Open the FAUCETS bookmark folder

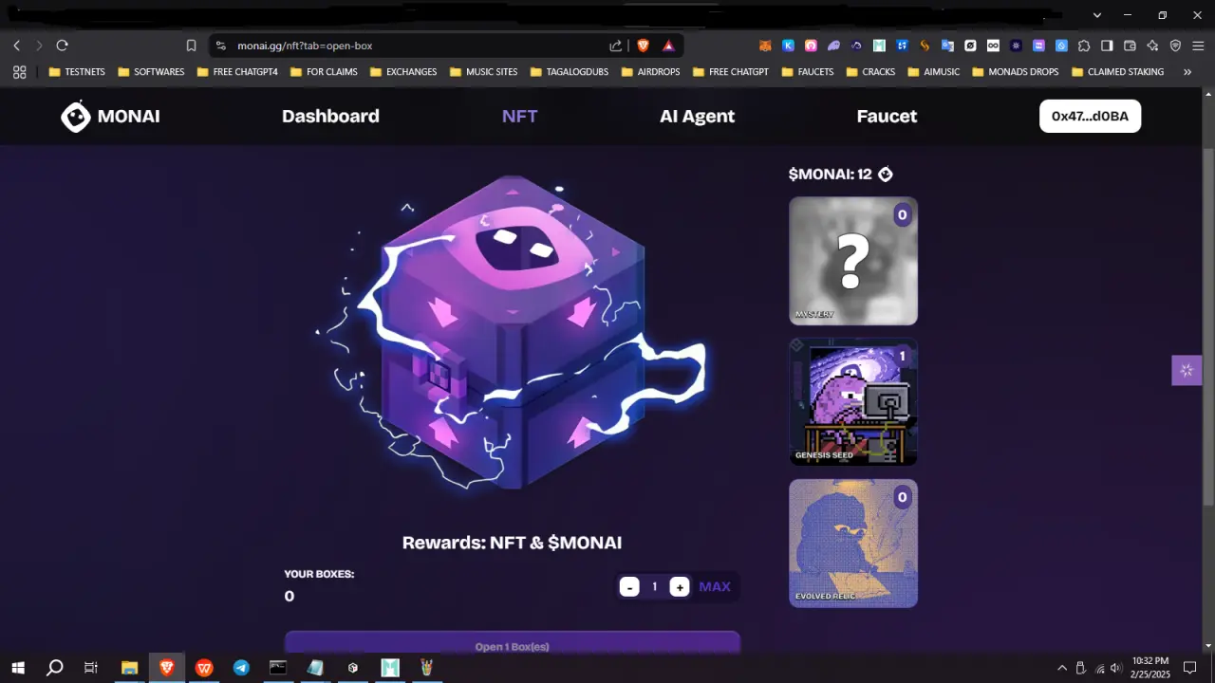[807, 72]
